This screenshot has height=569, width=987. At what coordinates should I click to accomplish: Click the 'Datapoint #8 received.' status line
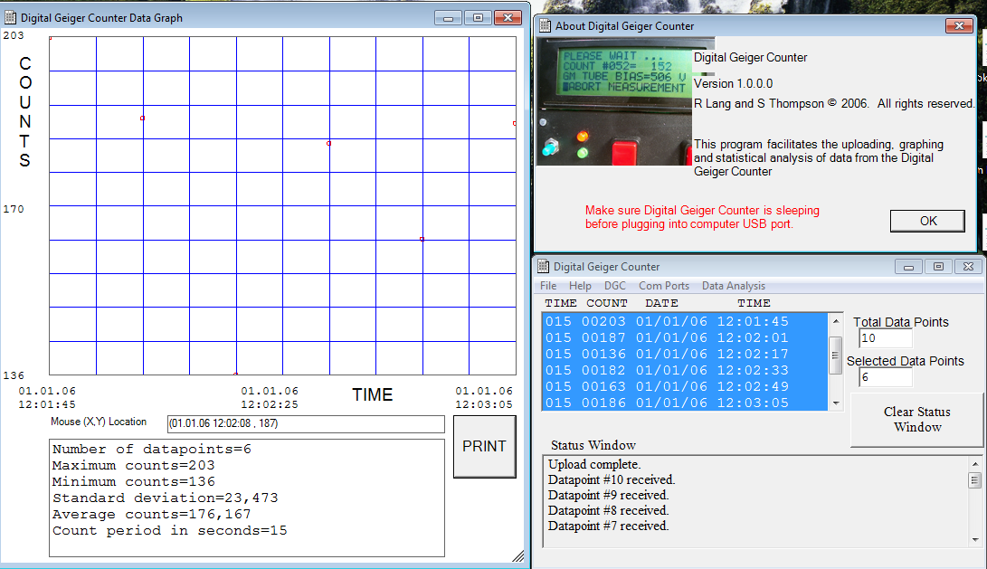click(608, 510)
